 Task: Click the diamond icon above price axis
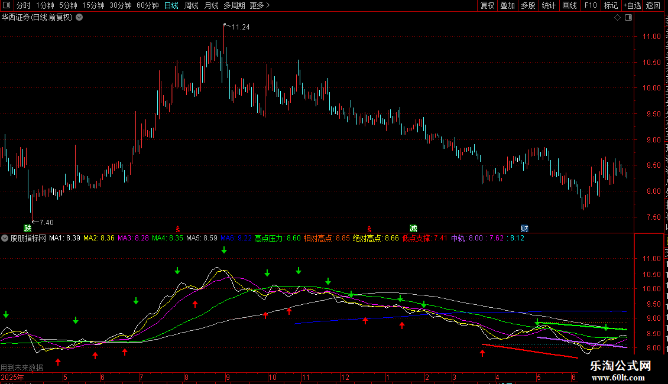click(617, 18)
